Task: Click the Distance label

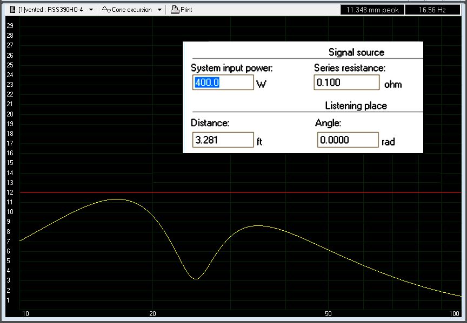Action: (x=210, y=123)
